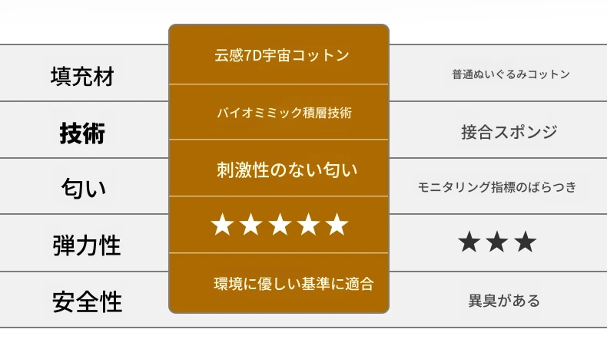Click the first star in the brown center column
This screenshot has width=607, height=349.
tap(222, 225)
